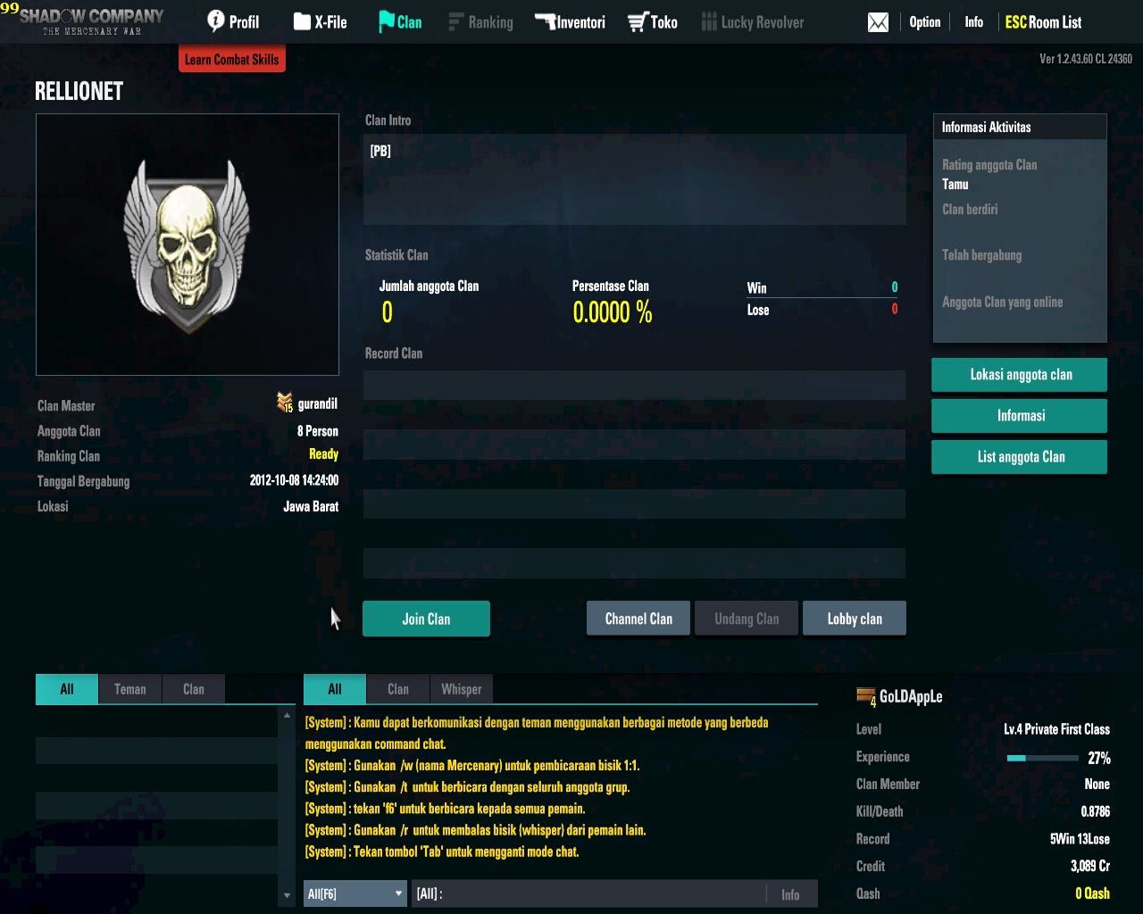
Task: Click the Toko shopping cart icon
Action: coord(637,22)
